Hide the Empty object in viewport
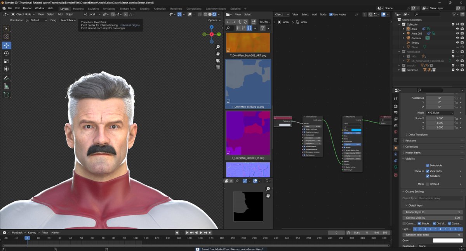Screen dimensions: 466x251 point(458,43)
